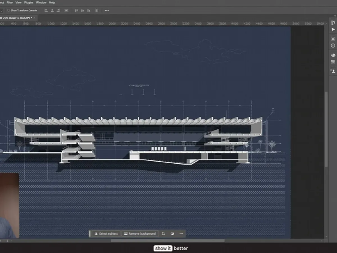The width and height of the screenshot is (337, 253).
Task: Click the Select subject button
Action: coord(106,234)
